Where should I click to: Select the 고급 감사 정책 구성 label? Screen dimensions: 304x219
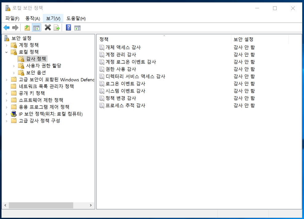39,121
